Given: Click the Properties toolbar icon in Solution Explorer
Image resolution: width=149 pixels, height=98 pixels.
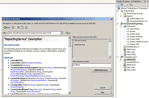Looking at the screenshot, I should pyautogui.click(x=131, y=5).
